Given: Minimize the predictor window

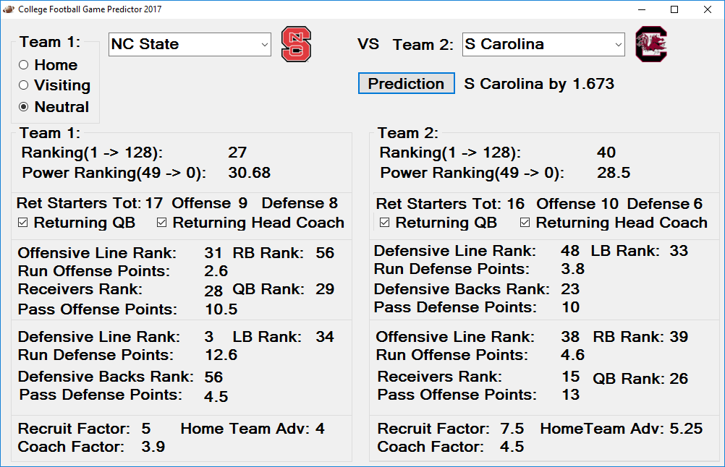Looking at the screenshot, I should coord(642,9).
